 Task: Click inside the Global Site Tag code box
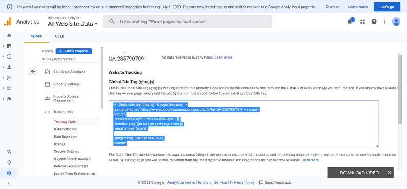click(x=243, y=124)
